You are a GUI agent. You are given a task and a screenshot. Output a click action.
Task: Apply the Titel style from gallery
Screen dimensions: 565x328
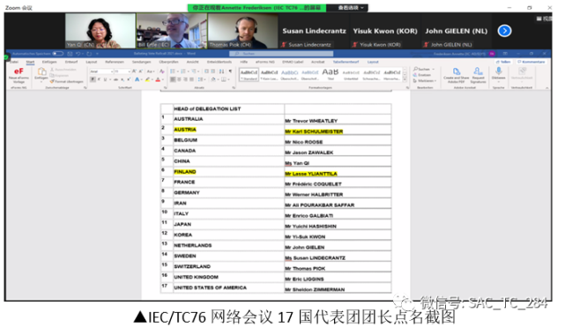point(331,75)
